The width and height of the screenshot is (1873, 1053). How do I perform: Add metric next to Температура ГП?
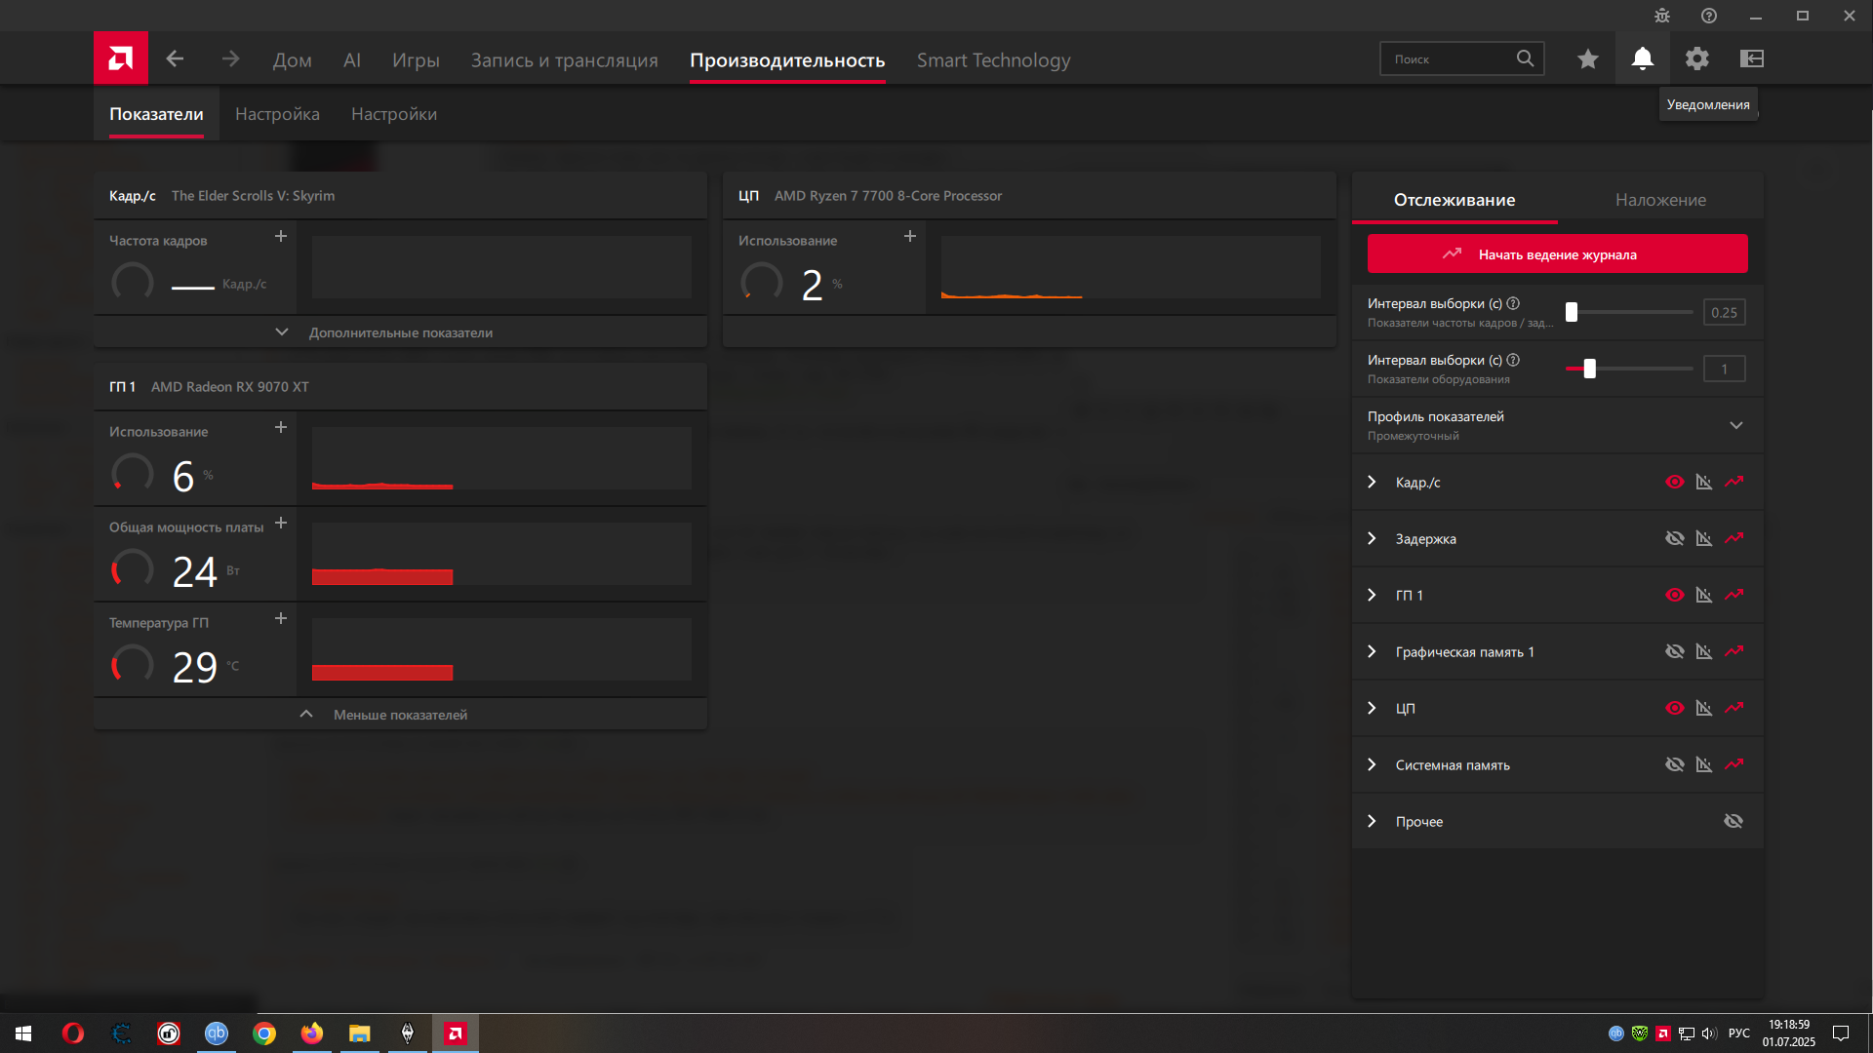tap(281, 618)
